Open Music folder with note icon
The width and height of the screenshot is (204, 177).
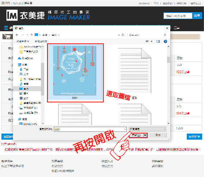click(x=24, y=84)
